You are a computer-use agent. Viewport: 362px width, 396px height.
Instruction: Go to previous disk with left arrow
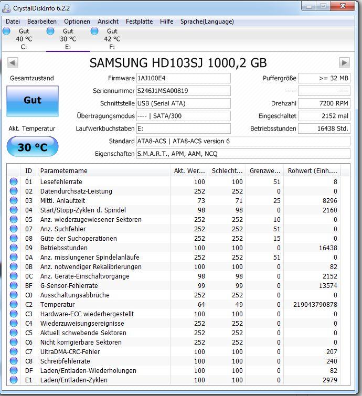(x=13, y=62)
